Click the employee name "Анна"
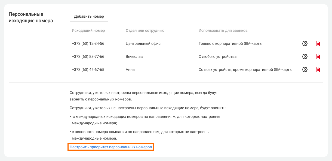Viewport: 332px width, 161px height. tap(130, 70)
